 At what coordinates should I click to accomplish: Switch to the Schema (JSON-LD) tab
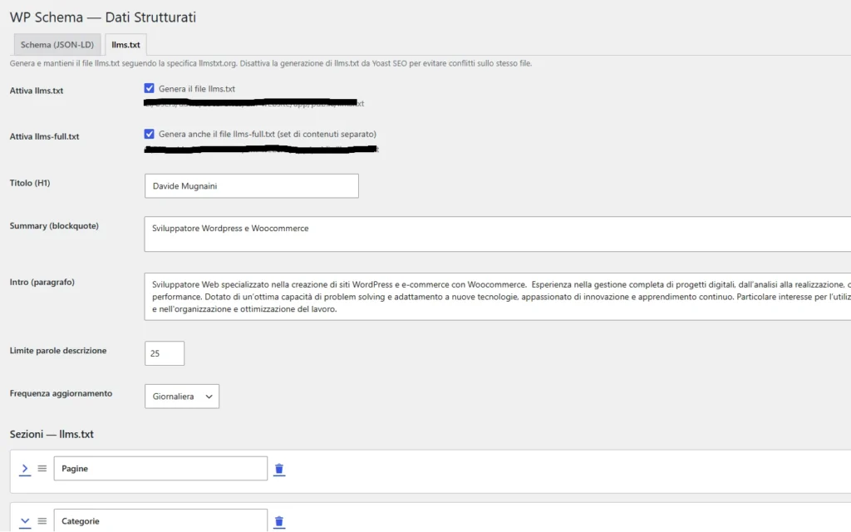pos(57,45)
